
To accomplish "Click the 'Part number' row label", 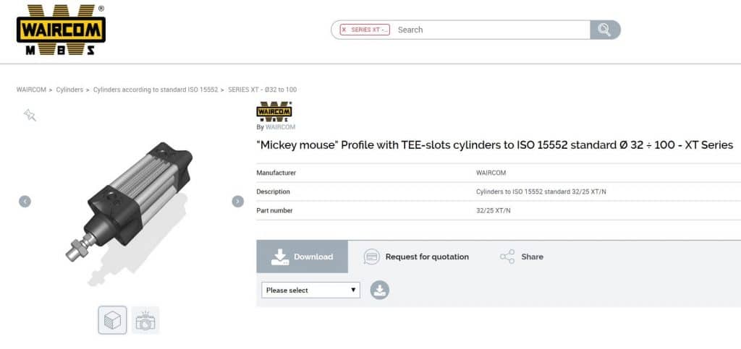I will 274,211.
